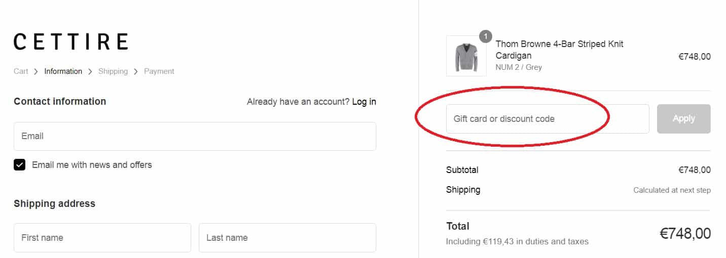726x258 pixels.
Task: Jump to the Shipping breadcrumb step
Action: tap(113, 71)
